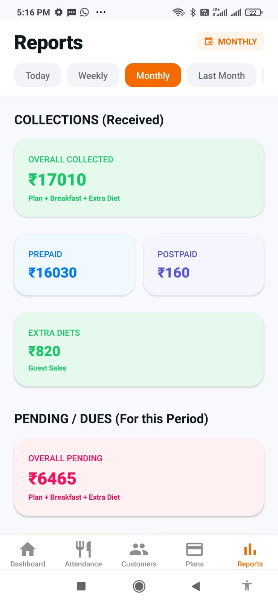Tap the Reports bar chart icon

(250, 549)
